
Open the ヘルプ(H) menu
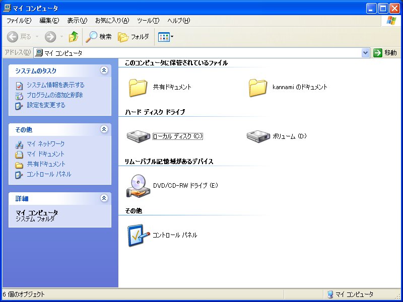point(179,21)
